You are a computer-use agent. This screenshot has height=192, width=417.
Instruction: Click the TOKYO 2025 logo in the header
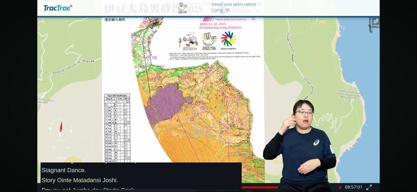pos(183,7)
